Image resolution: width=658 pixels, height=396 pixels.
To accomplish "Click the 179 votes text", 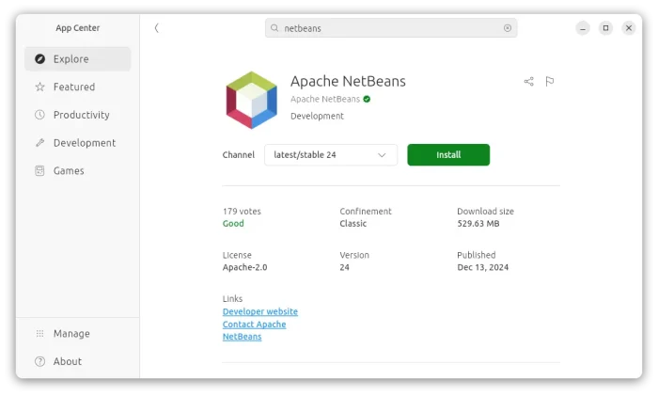I will (x=242, y=212).
